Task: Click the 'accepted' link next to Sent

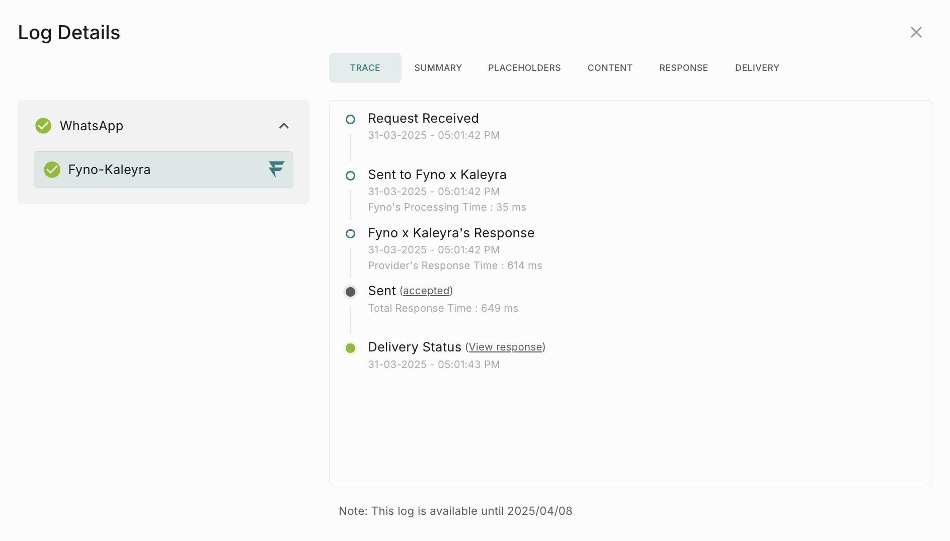Action: (426, 291)
